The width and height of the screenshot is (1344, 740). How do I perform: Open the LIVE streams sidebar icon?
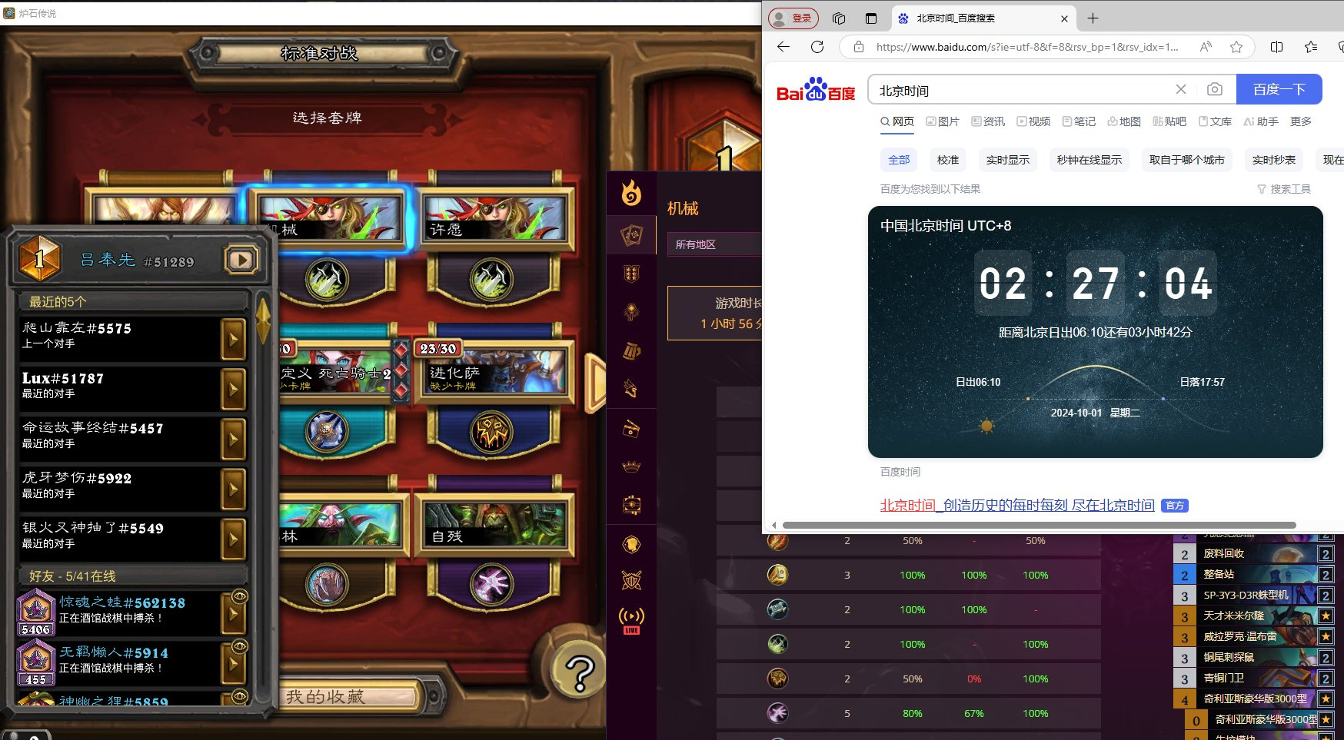coord(631,620)
